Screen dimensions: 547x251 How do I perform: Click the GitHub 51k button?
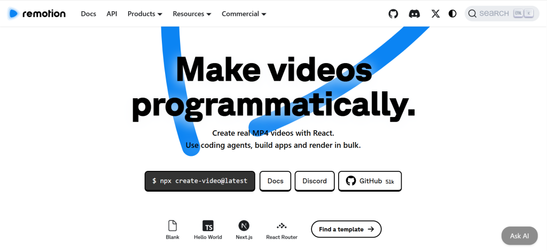[x=370, y=181]
